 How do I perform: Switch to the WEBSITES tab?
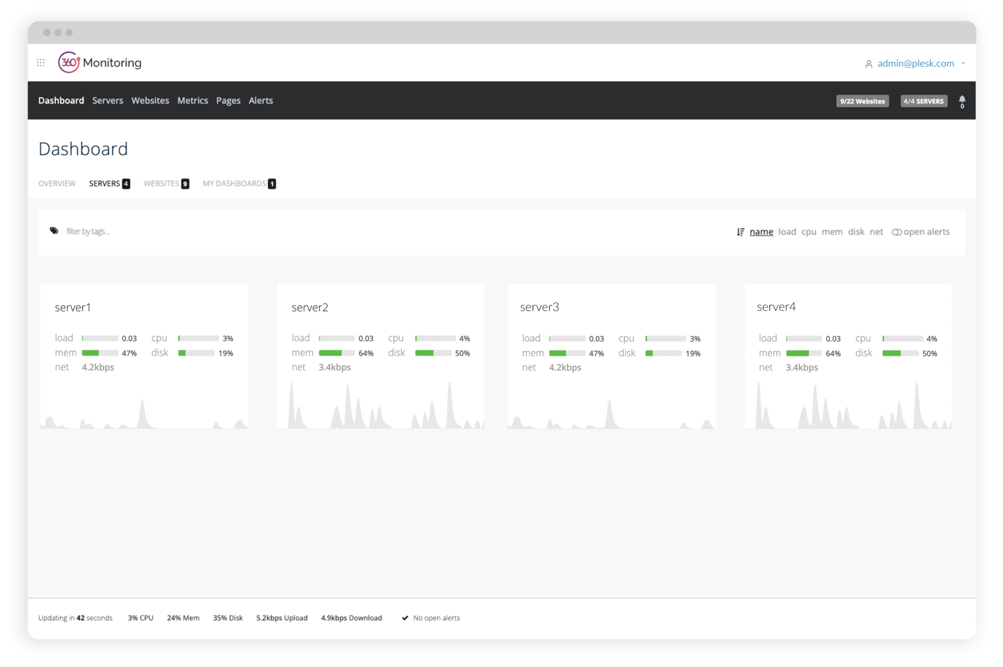(162, 183)
